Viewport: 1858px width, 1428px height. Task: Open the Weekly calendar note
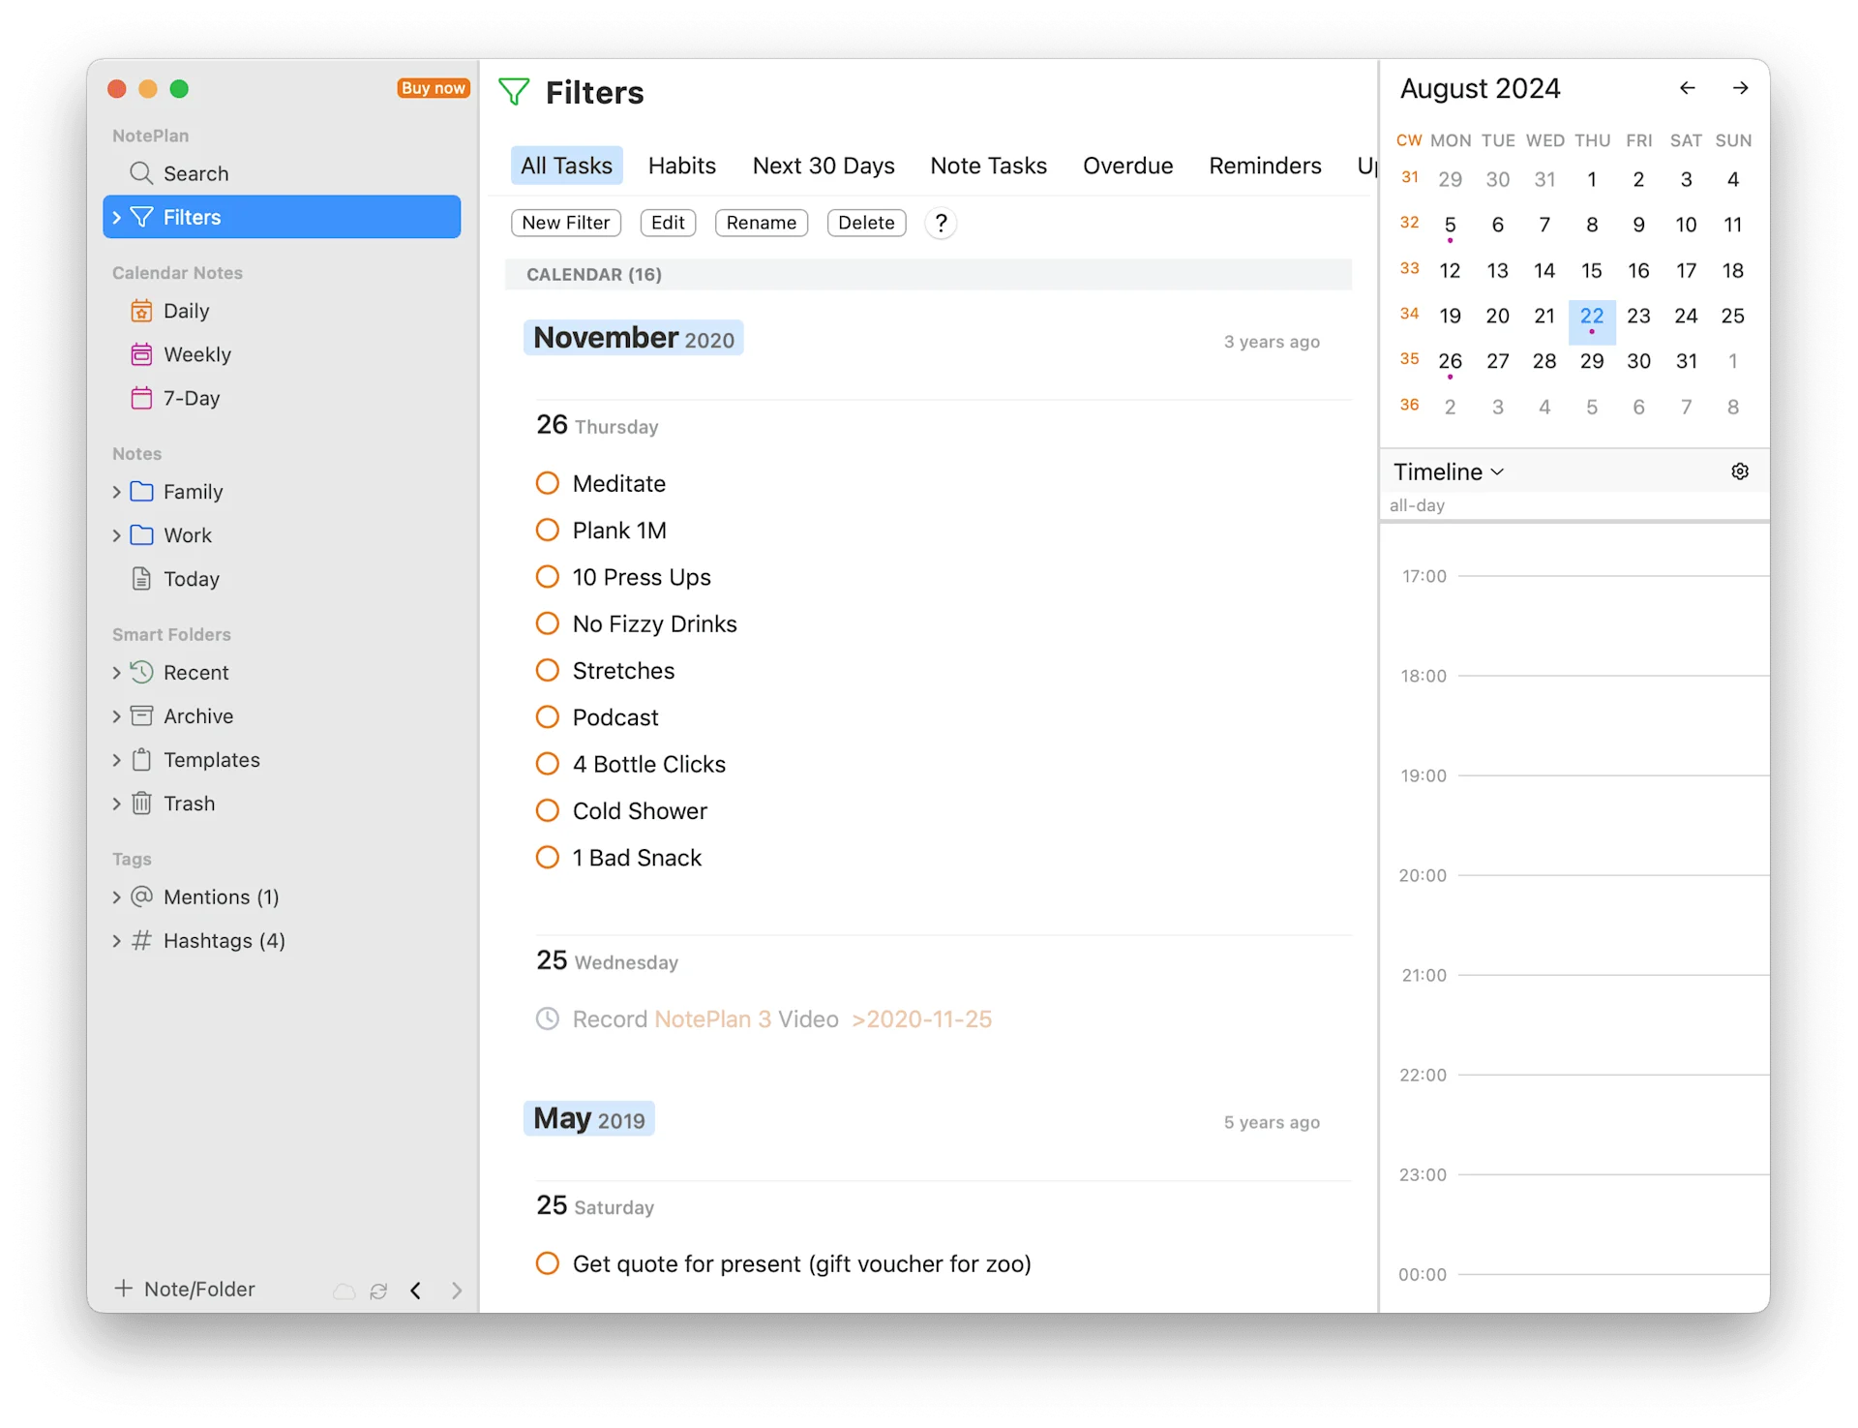[196, 354]
